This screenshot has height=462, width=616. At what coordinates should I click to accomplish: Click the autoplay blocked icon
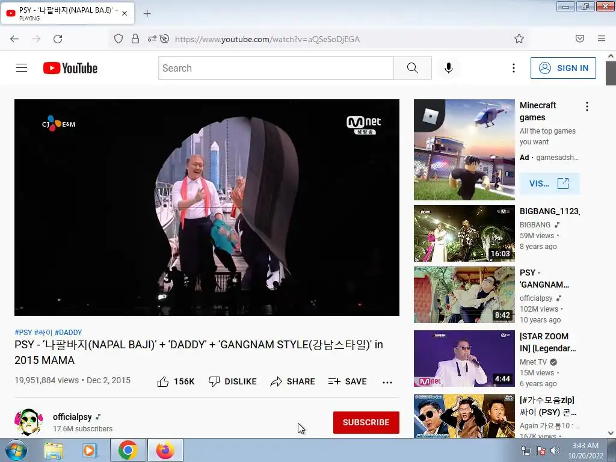tap(165, 38)
